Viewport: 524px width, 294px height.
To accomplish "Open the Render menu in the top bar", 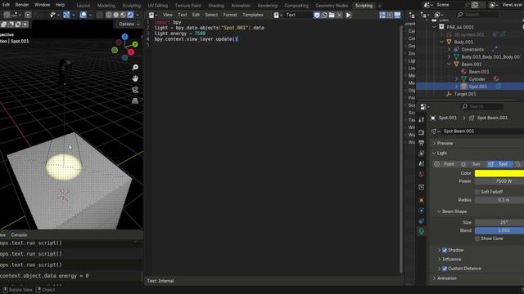I will coord(22,5).
